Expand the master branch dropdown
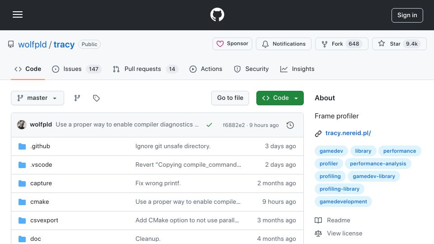This screenshot has height=244, width=434. pos(38,98)
